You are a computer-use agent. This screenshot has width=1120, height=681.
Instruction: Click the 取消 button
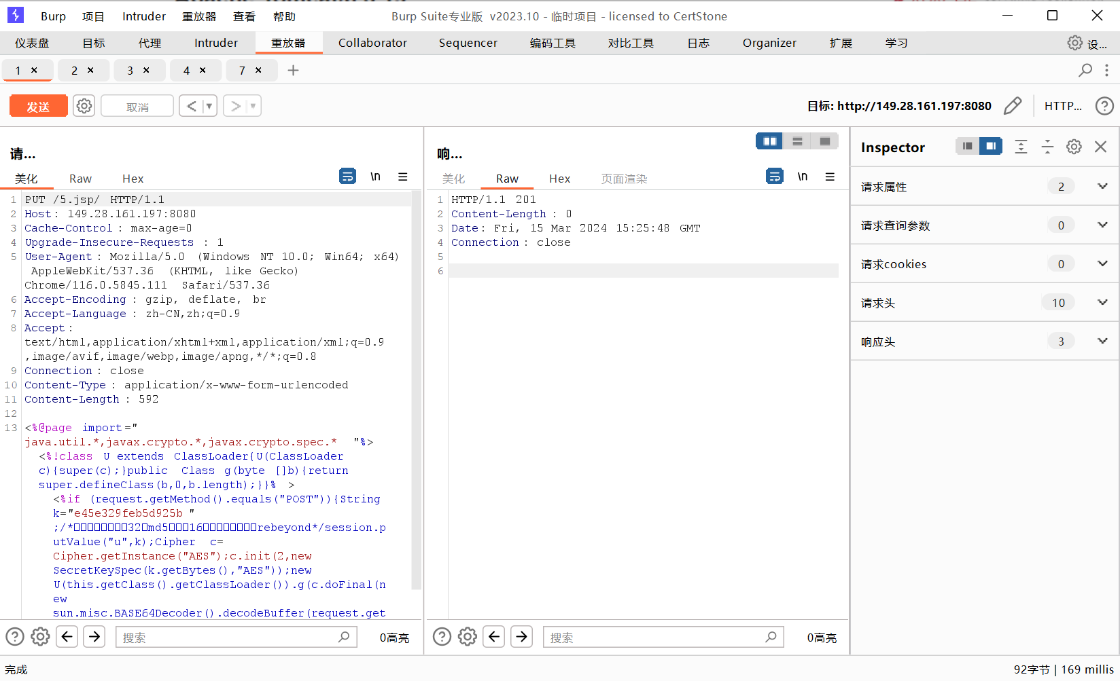(137, 106)
